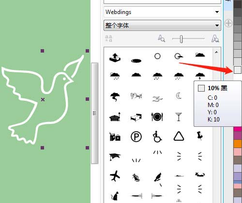Select the airplane glyph
This screenshot has height=203, width=242.
coord(115,176)
